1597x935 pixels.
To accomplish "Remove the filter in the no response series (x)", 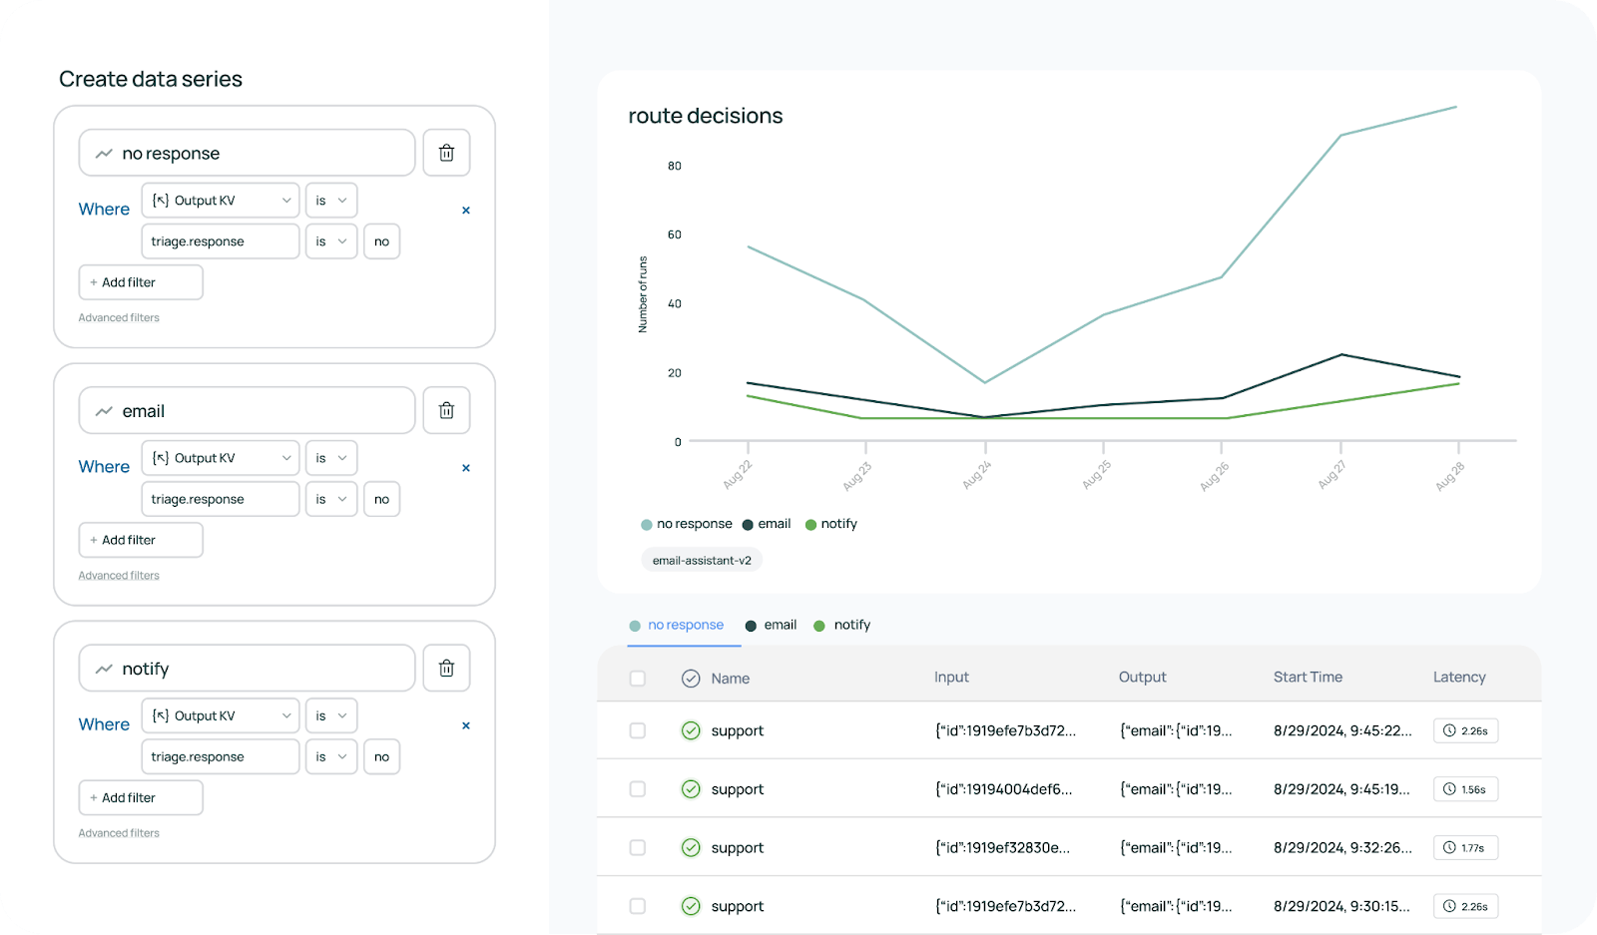I will point(466,211).
